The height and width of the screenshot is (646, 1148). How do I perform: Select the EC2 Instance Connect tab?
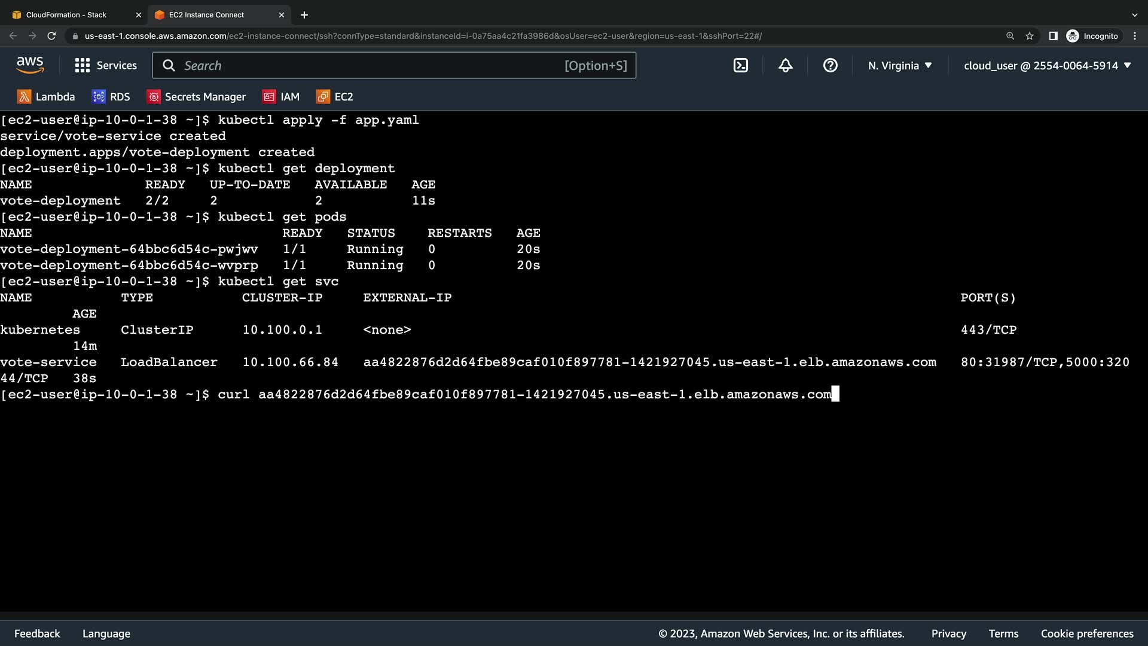(206, 15)
